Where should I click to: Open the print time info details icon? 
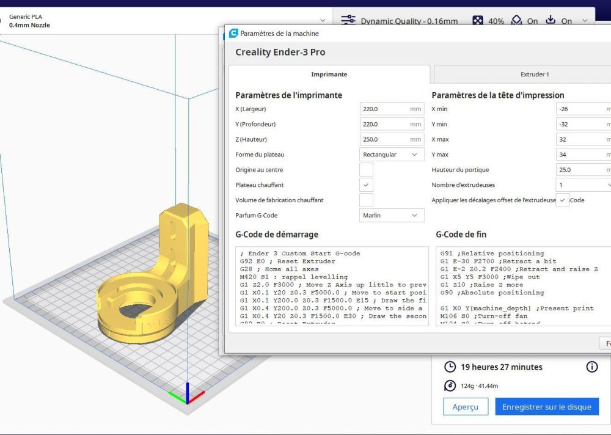[592, 367]
